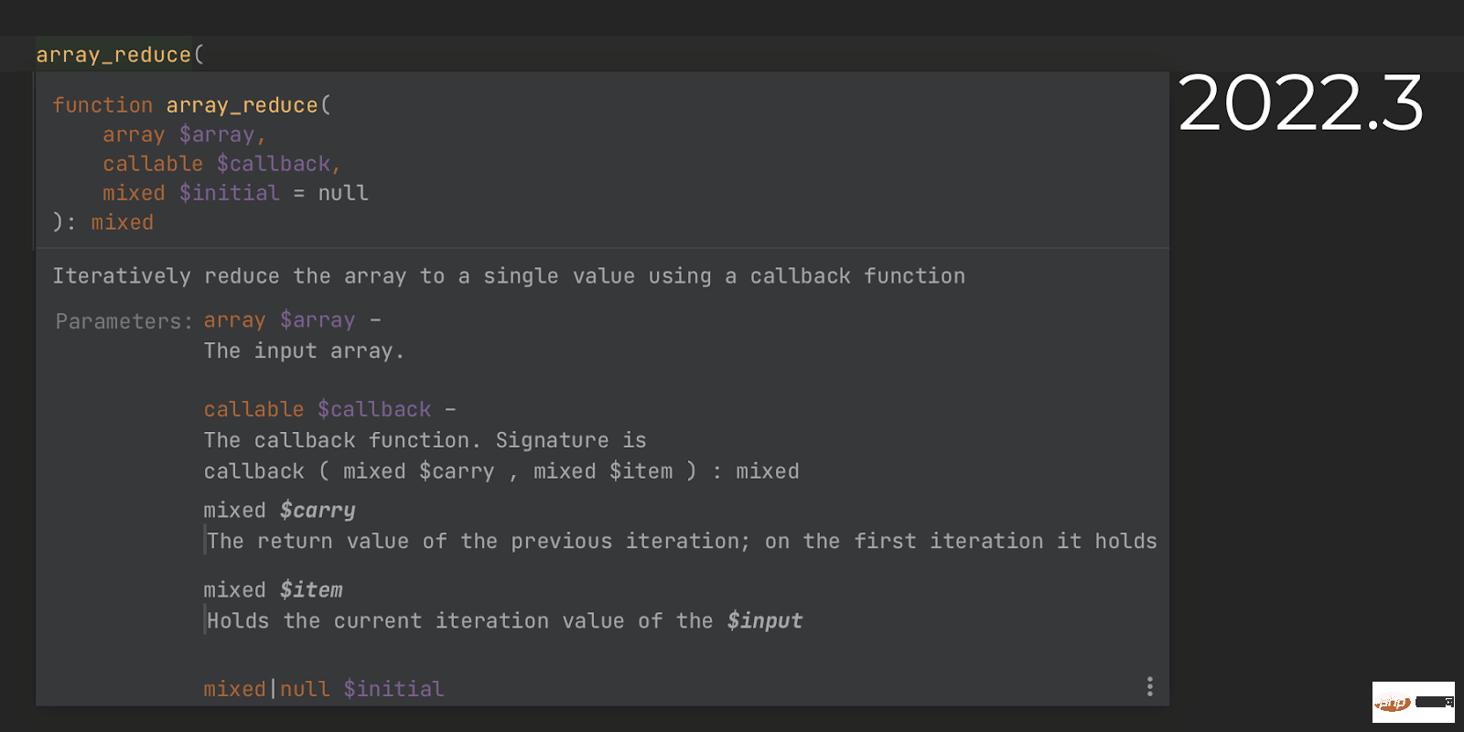Click the null default value in the signature

pos(343,192)
